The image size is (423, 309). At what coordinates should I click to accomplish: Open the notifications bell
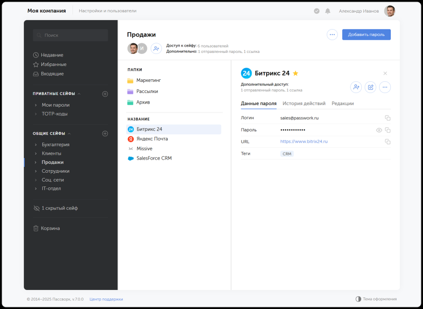[x=327, y=11]
